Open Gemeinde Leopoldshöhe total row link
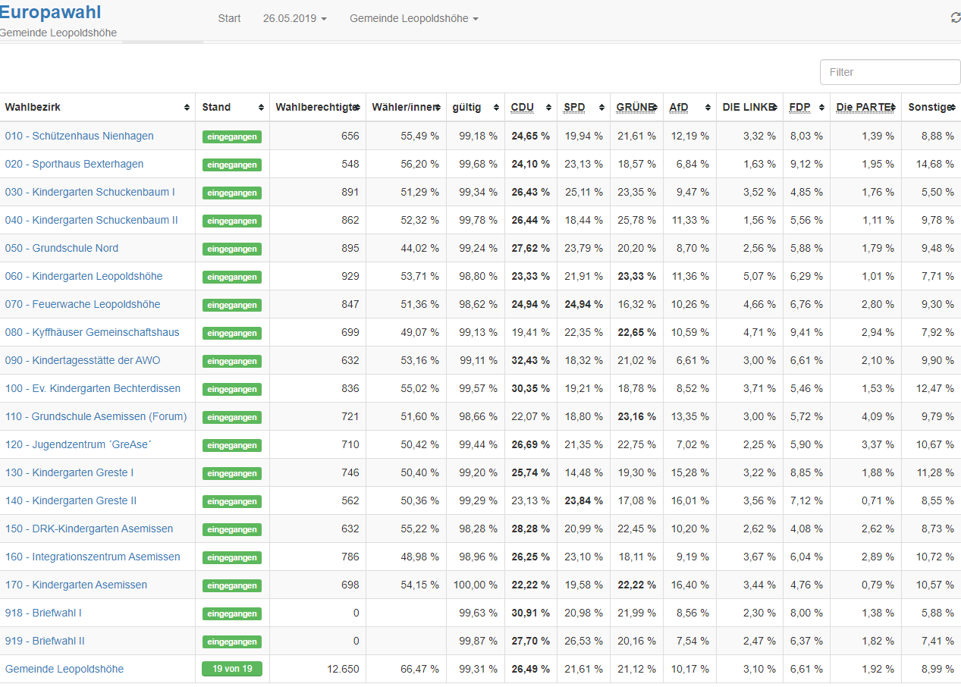 coord(64,669)
